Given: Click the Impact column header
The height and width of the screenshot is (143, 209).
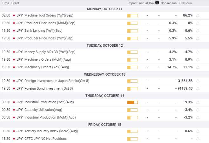Looking at the screenshot, I should click(132, 3).
